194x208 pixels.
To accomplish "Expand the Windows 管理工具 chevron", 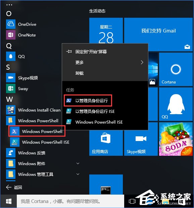I will [x=78, y=174].
